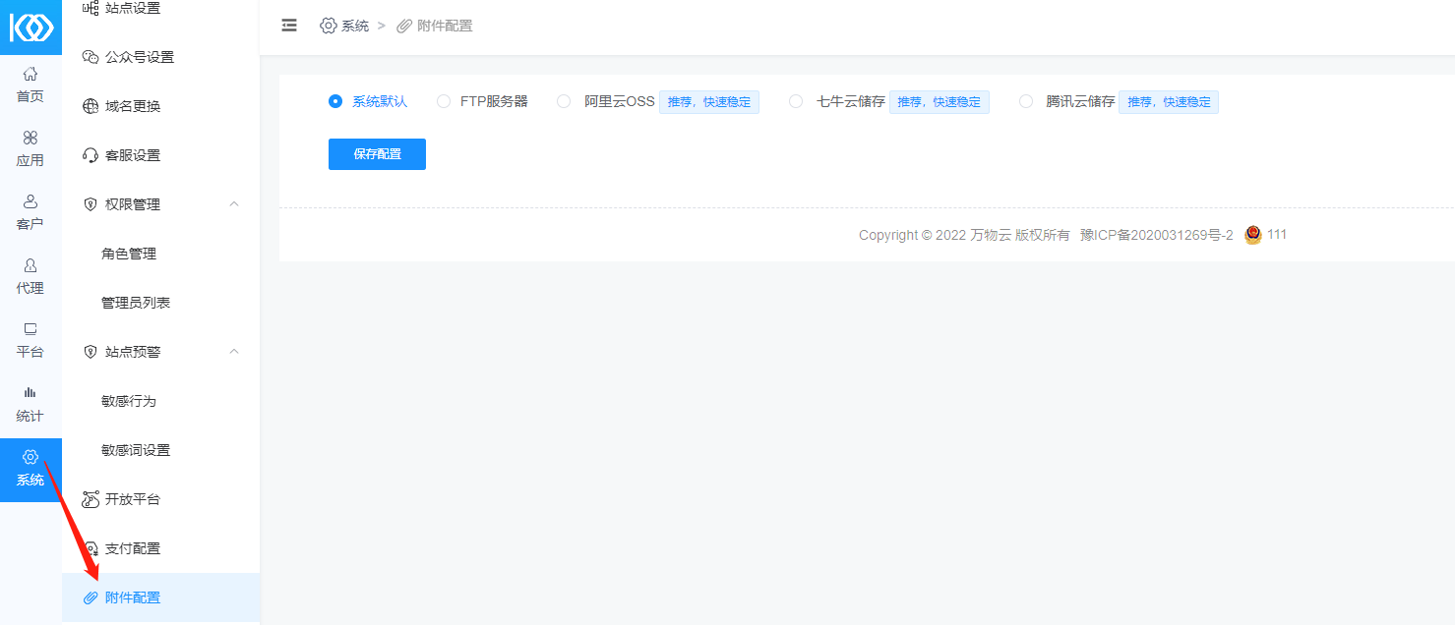Select the 腾讯云储存 radio option
This screenshot has height=625, width=1455.
click(x=1026, y=101)
